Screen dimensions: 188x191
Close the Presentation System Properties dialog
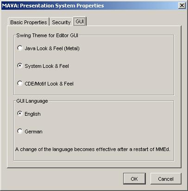point(182,6)
